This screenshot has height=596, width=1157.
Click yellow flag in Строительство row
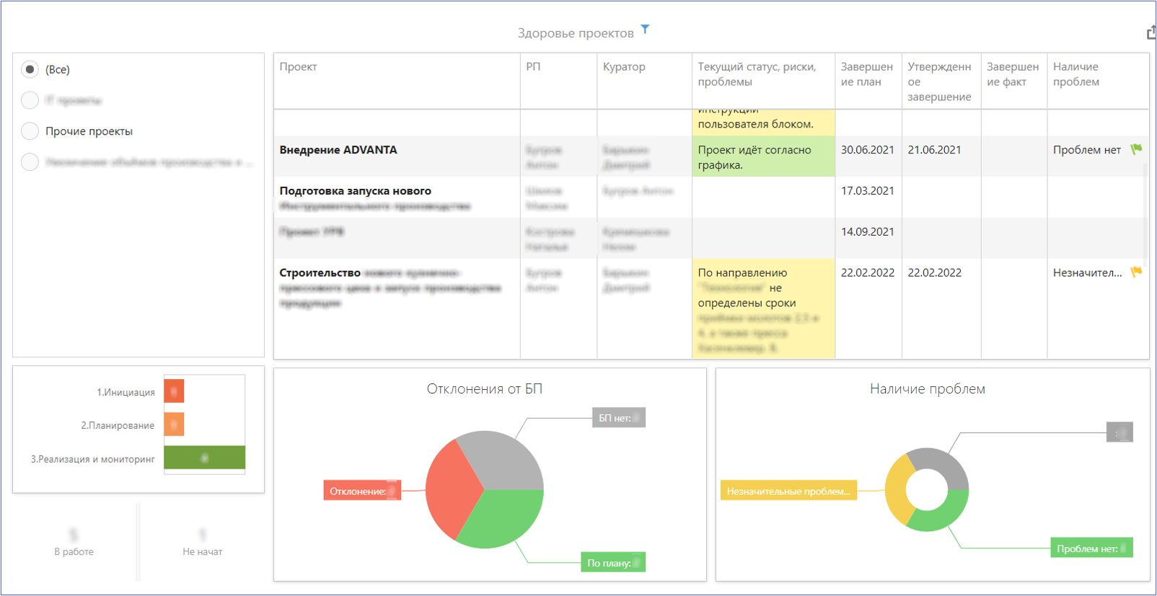(x=1136, y=272)
